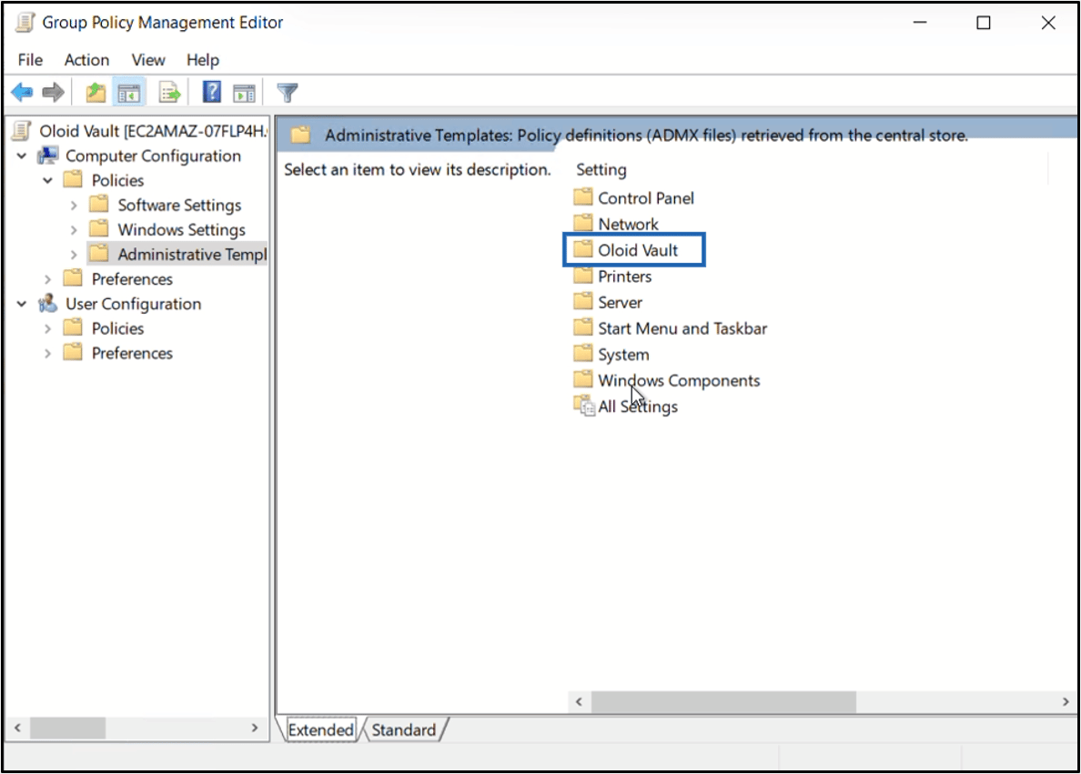Screen dimensions: 1081x774
Task: Select the Computer Configuration label
Action: [153, 156]
